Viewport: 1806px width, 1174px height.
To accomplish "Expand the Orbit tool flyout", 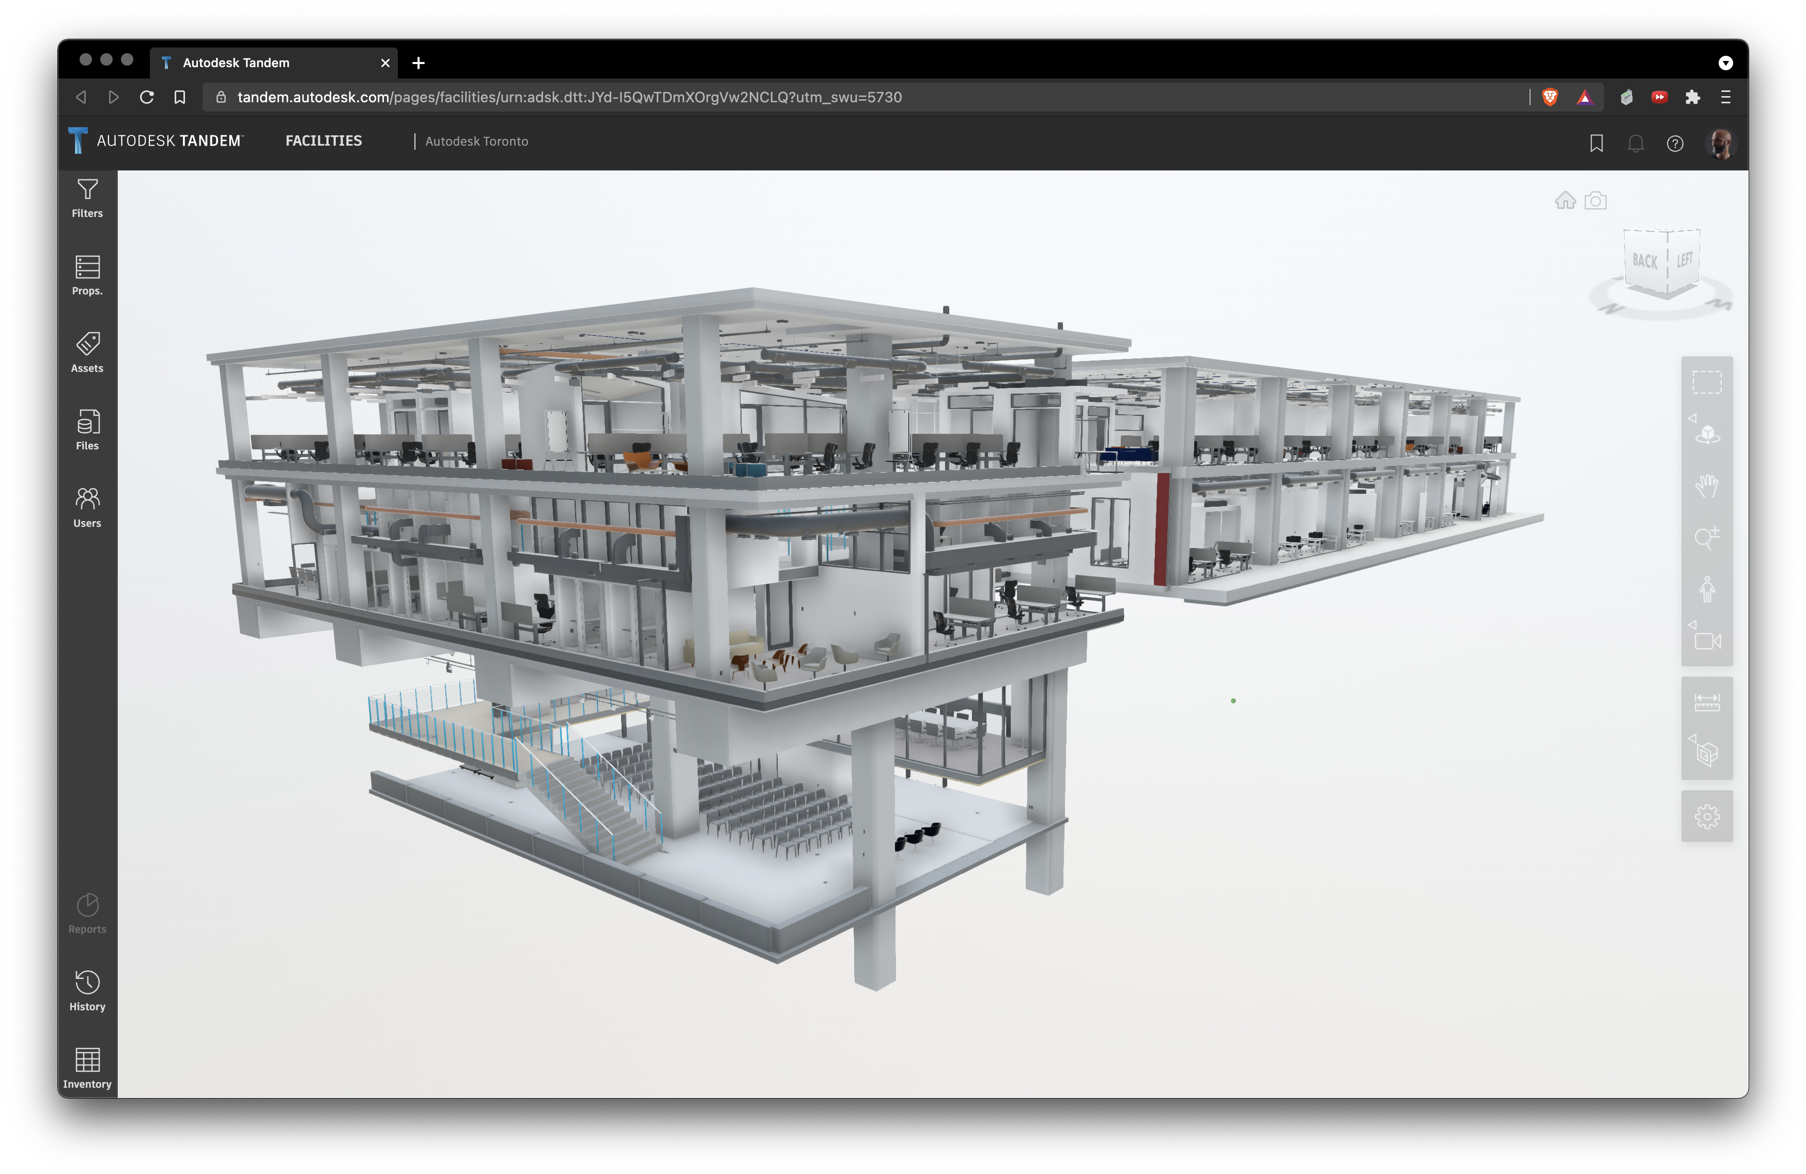I will 1692,419.
